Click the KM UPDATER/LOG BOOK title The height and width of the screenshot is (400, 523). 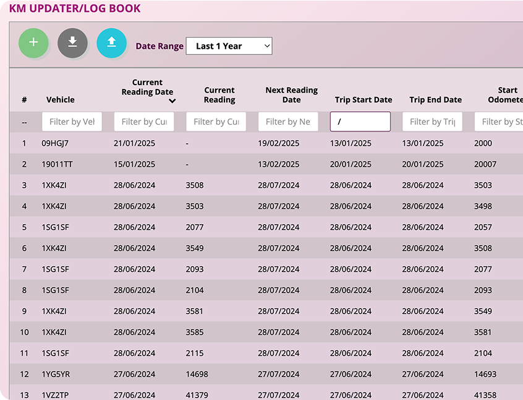75,8
